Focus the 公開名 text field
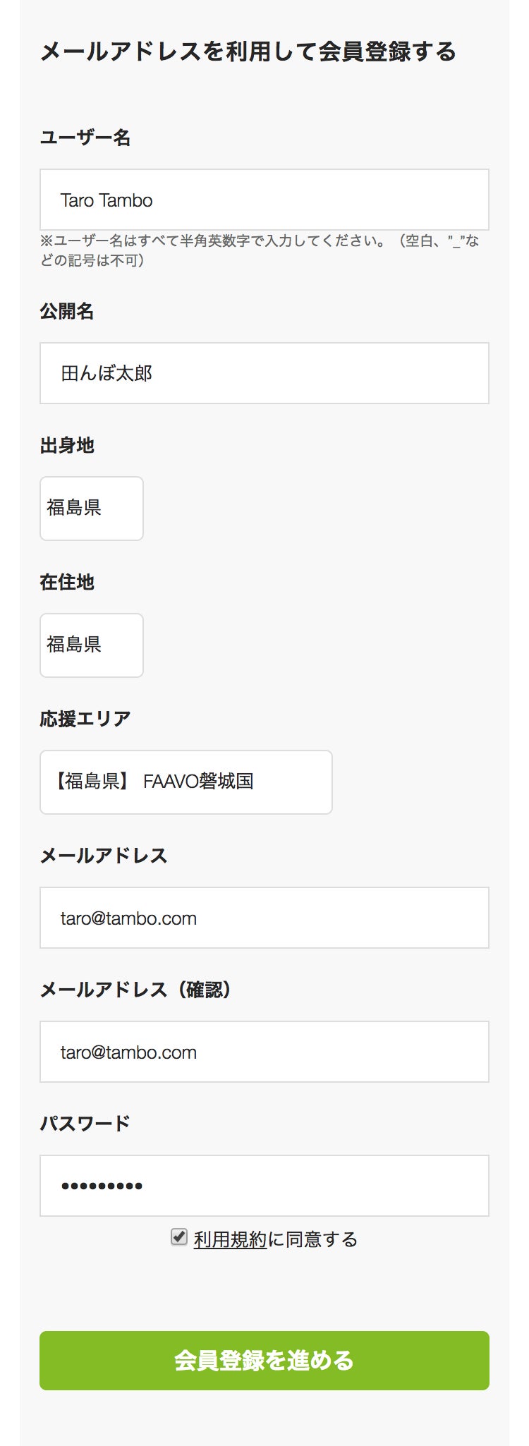Screen dimensions: 529x1446 pyautogui.click(x=264, y=373)
